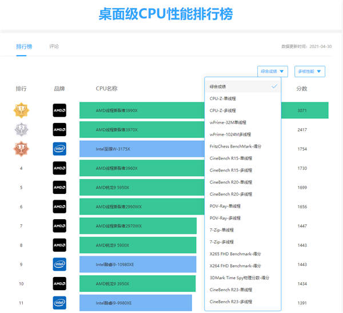Select CPU-Z-单线程 from dropdown list
Screen dimensions: 343x313
pos(243,98)
